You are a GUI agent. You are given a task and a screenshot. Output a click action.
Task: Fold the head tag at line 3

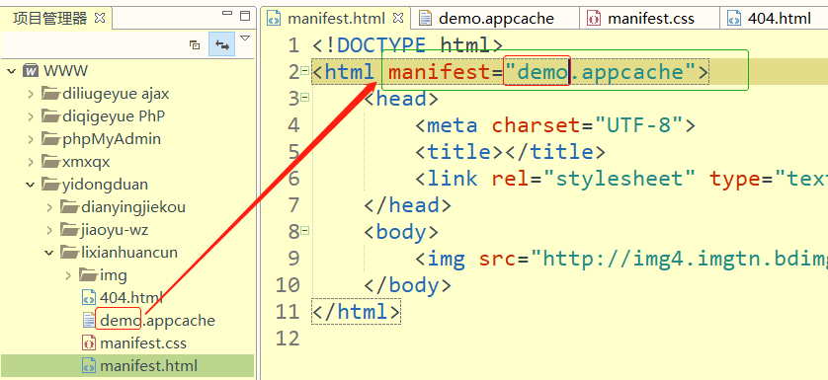click(x=304, y=97)
